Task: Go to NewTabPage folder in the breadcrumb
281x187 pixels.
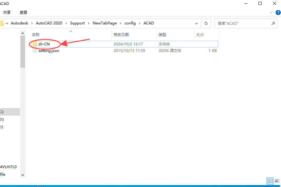Action: (105, 23)
